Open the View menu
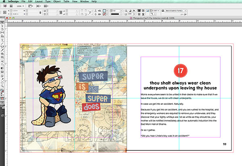The width and height of the screenshot is (242, 166). point(75,1)
